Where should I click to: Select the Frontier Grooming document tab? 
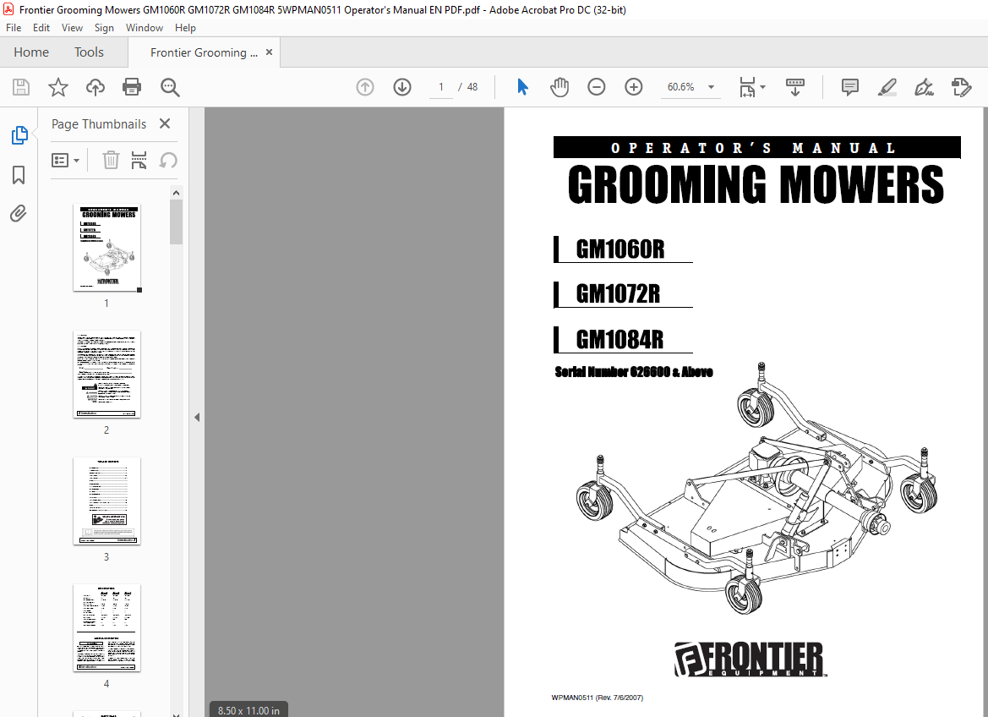click(204, 53)
